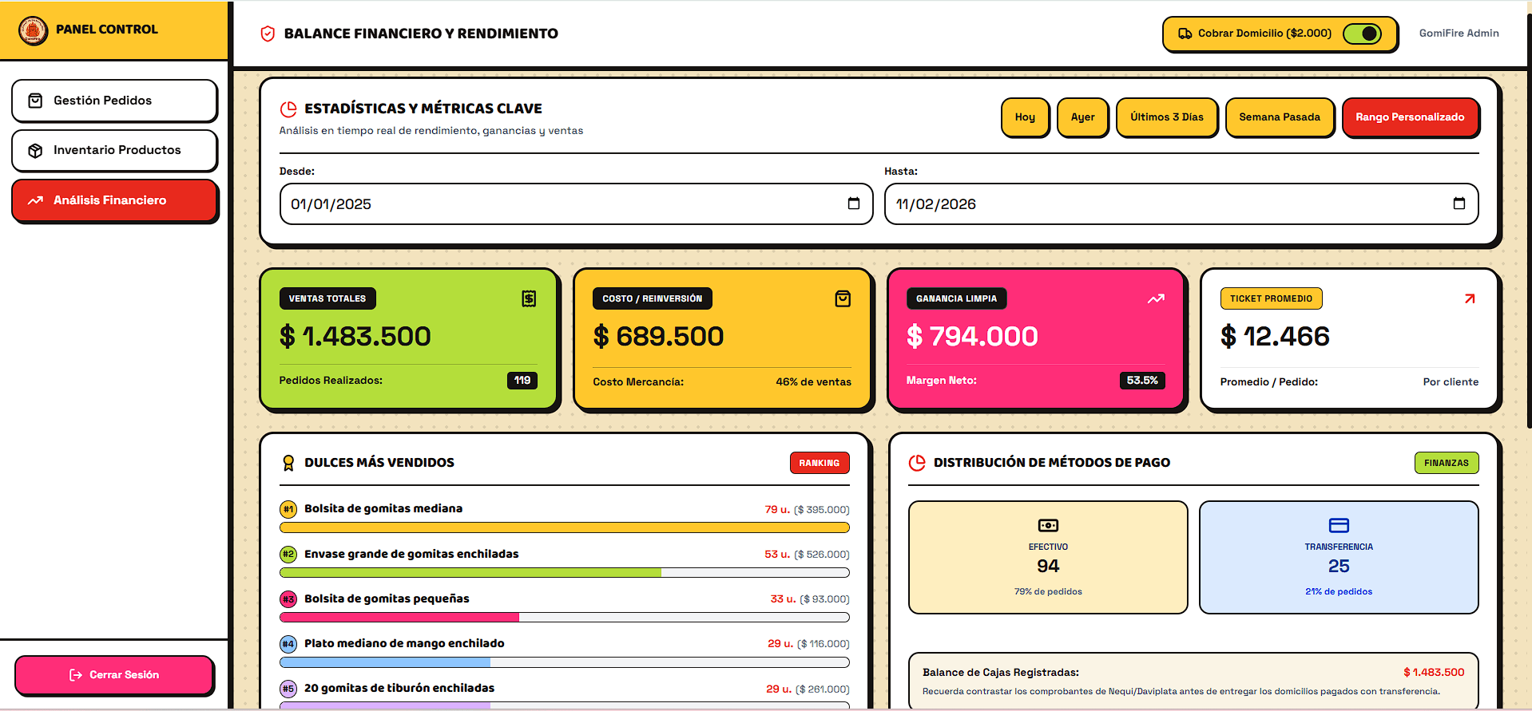Click the receipt icon on Ventas Totales card
Screen dimensions: 1532x711
(x=529, y=298)
